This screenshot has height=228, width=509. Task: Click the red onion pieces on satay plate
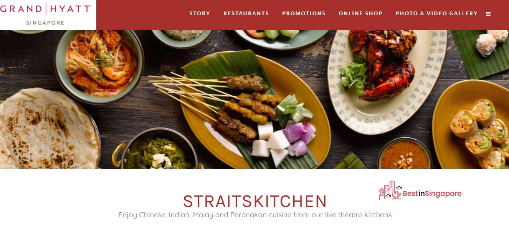point(300,137)
